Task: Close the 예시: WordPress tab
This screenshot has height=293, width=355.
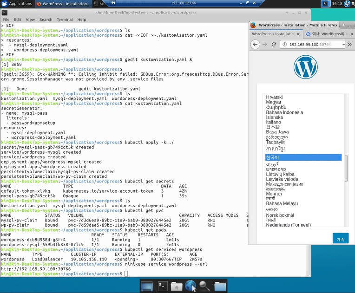Action: pos(352,34)
